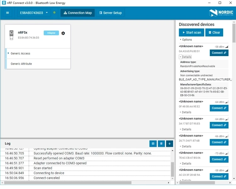This screenshot has width=236, height=189.
Task: Click the RandomPrivateNonResolvable address type text
Action: pyautogui.click(x=198, y=66)
